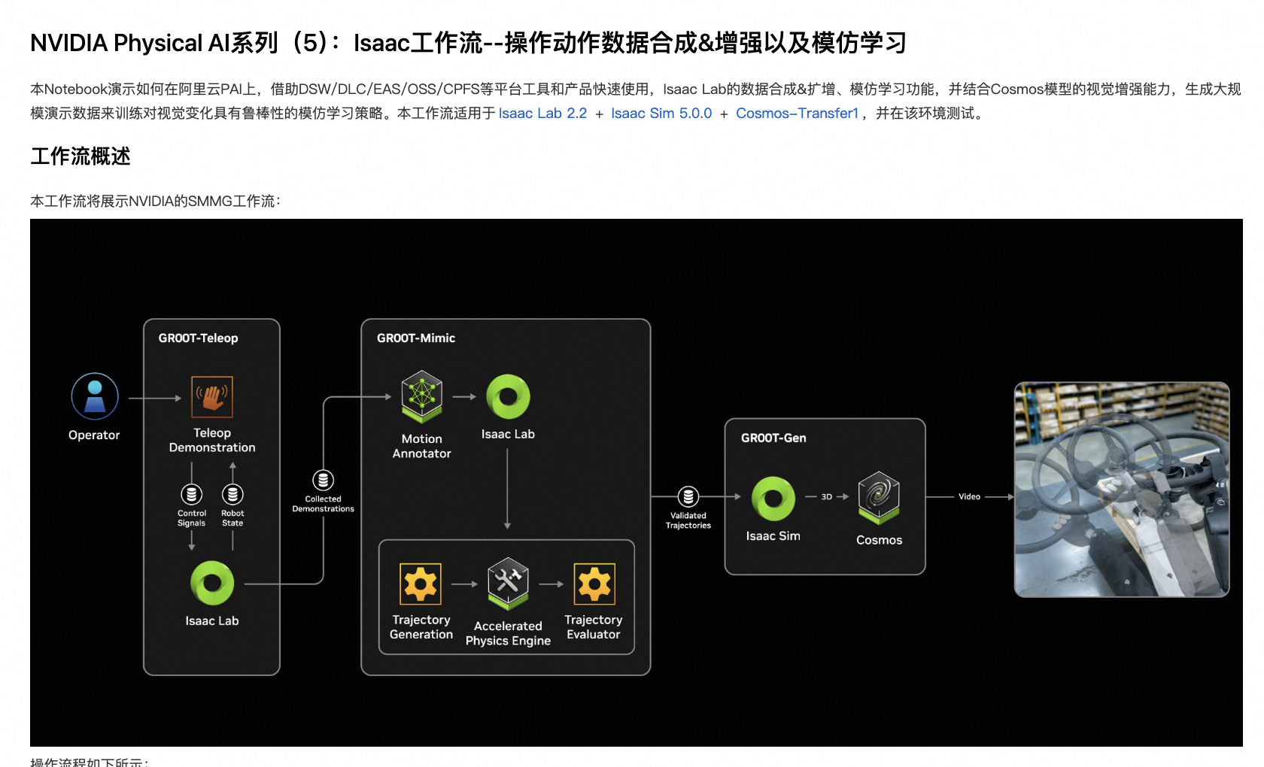The image size is (1264, 767).
Task: Click the Cosmos label text
Action: pos(879,540)
